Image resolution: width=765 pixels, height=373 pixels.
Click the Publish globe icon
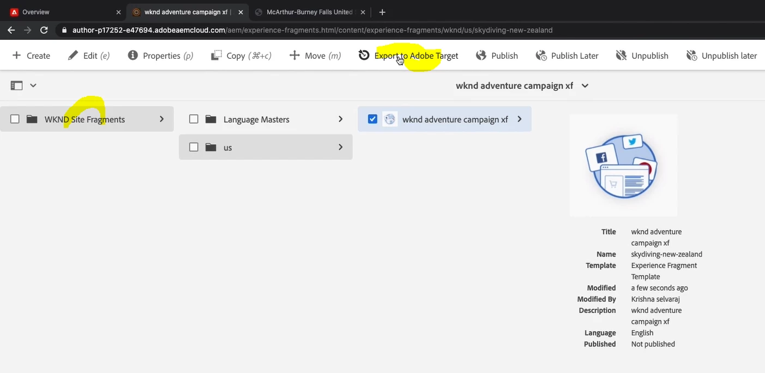(x=481, y=56)
